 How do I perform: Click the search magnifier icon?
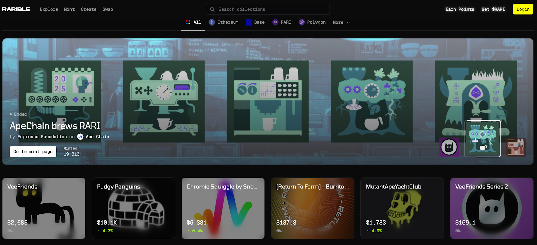[212, 9]
